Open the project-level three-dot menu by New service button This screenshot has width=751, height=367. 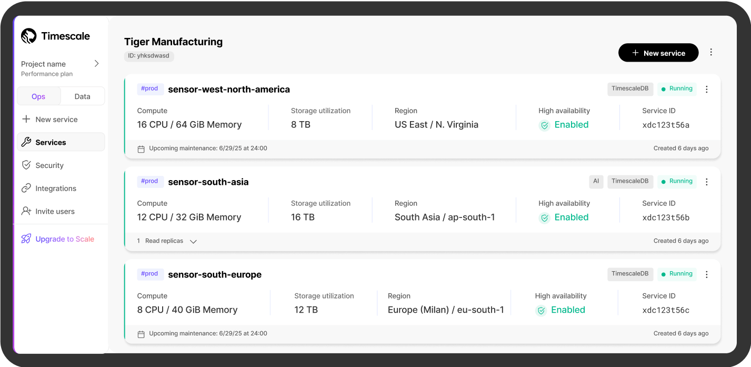(711, 52)
